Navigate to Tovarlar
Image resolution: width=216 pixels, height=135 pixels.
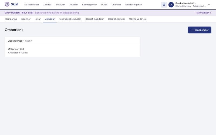coord(73,5)
